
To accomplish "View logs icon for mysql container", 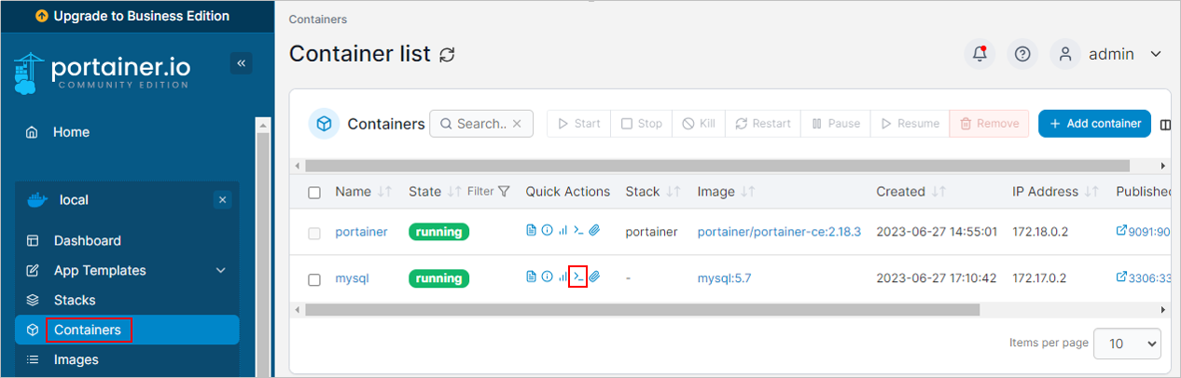I will 531,277.
